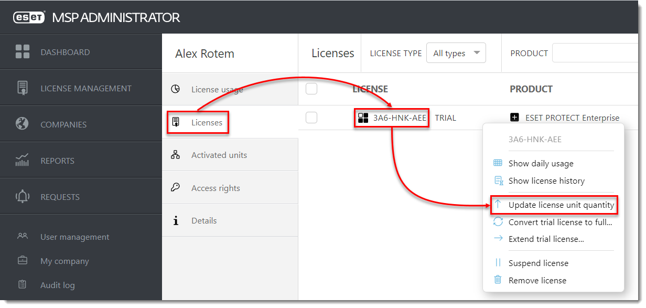Click Convert trial refresh icon

coord(498,222)
